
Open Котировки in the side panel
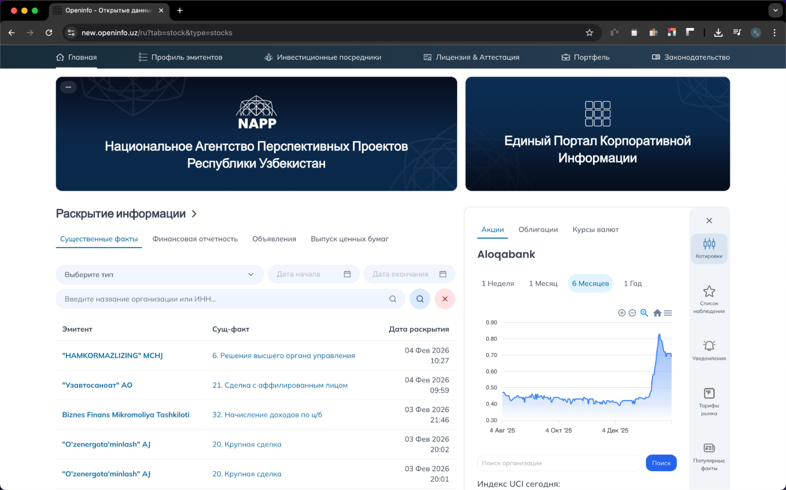click(709, 248)
